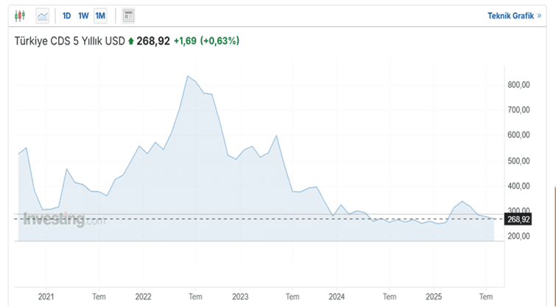
Task: Select the 1M interval button
Action: (100, 15)
